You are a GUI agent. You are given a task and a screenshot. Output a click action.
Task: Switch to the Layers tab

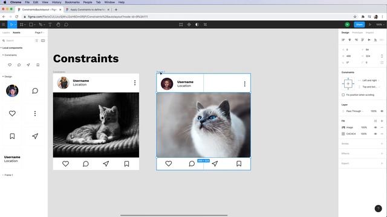tap(6, 33)
